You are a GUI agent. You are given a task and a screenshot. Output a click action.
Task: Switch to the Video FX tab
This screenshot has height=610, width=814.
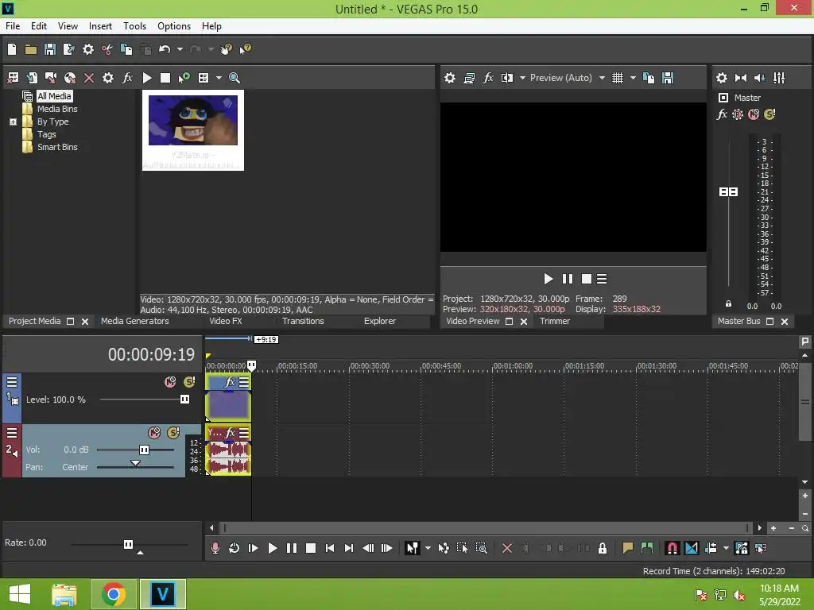click(x=225, y=321)
